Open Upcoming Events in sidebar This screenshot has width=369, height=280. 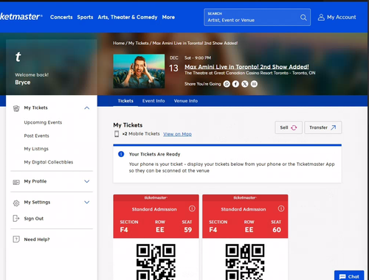[x=43, y=122]
